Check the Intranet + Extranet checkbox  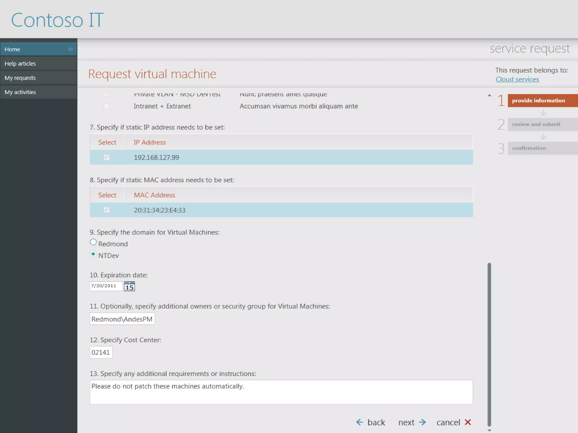click(x=106, y=106)
